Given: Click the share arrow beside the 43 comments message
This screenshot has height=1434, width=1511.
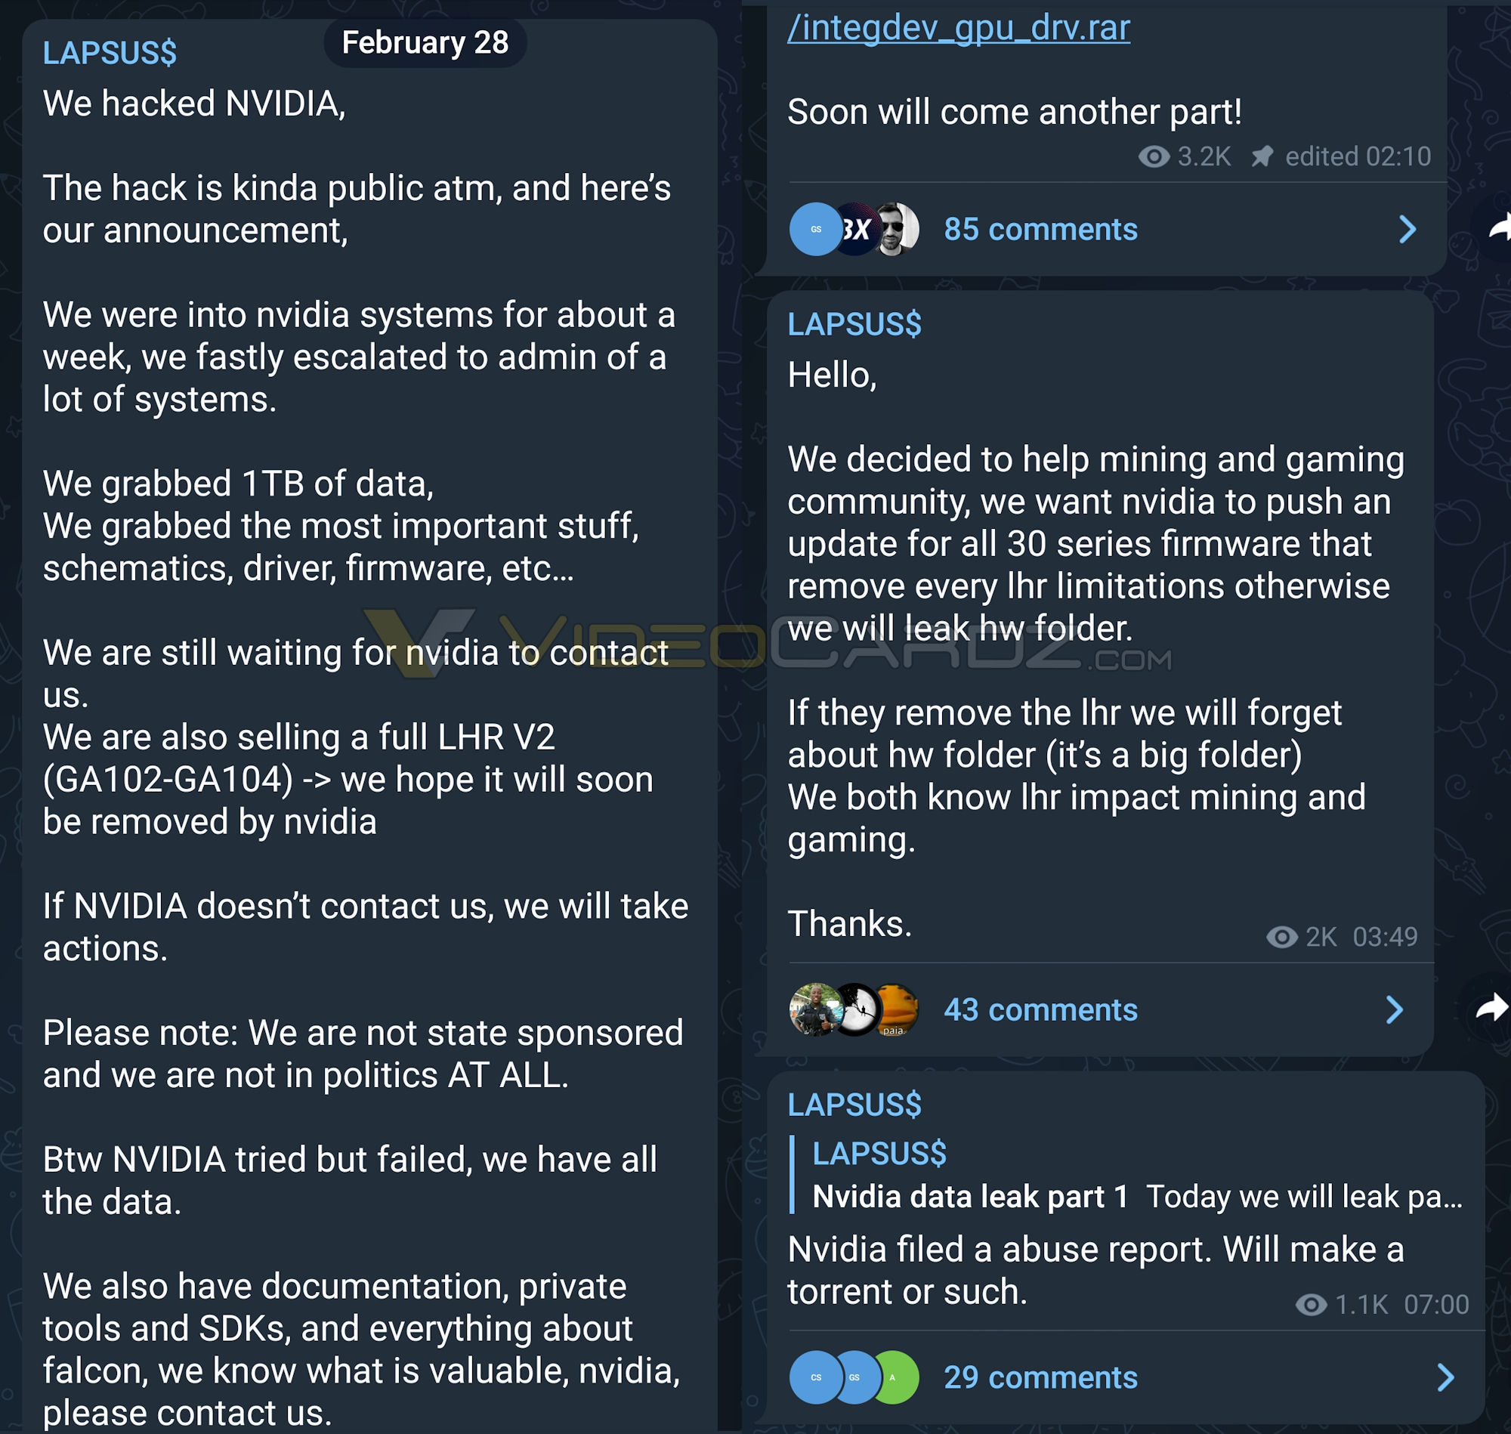Looking at the screenshot, I should [1491, 1009].
